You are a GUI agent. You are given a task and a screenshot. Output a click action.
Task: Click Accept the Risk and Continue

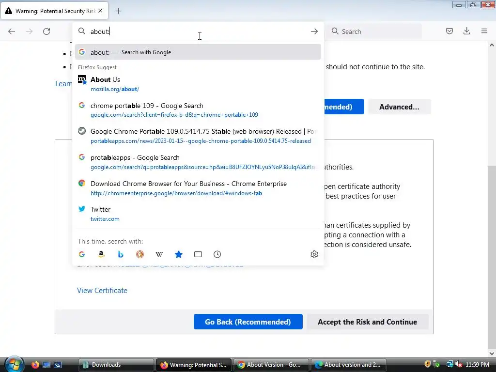pyautogui.click(x=367, y=322)
